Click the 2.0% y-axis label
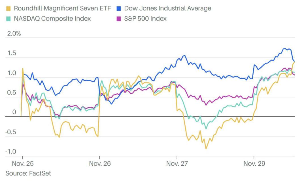The height and width of the screenshot is (182, 306). [x=14, y=34]
